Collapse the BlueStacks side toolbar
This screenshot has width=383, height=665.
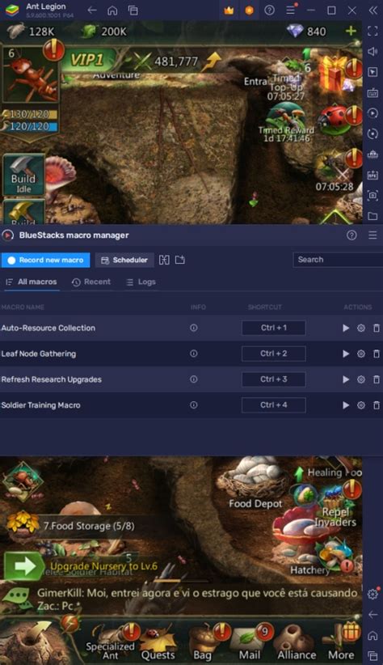click(372, 11)
